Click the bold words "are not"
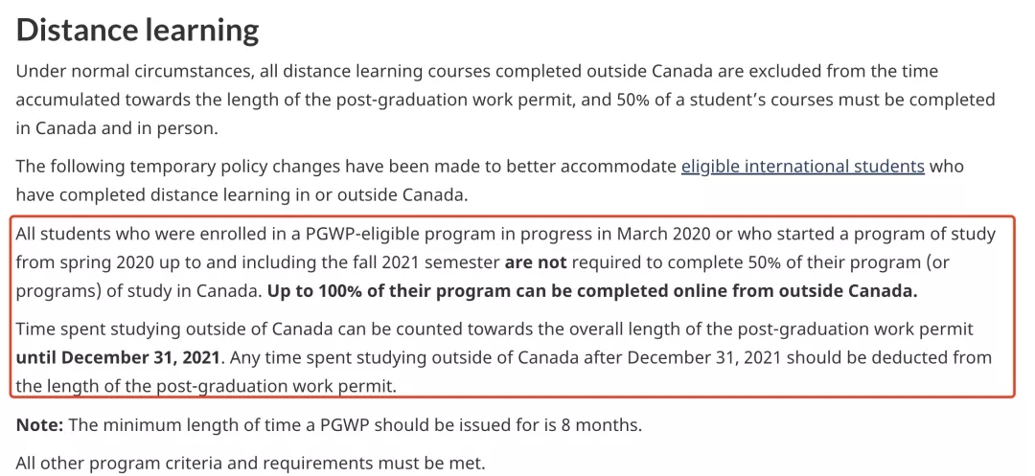This screenshot has width=1035, height=476. tap(538, 262)
